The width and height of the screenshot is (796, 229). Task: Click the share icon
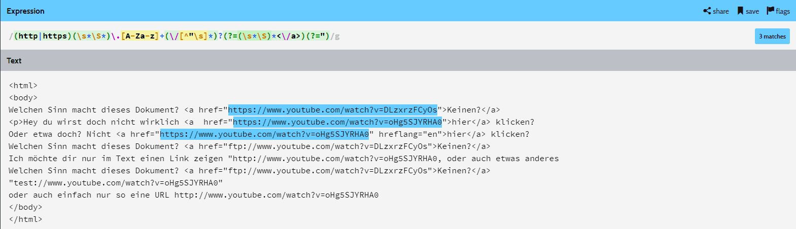click(707, 11)
